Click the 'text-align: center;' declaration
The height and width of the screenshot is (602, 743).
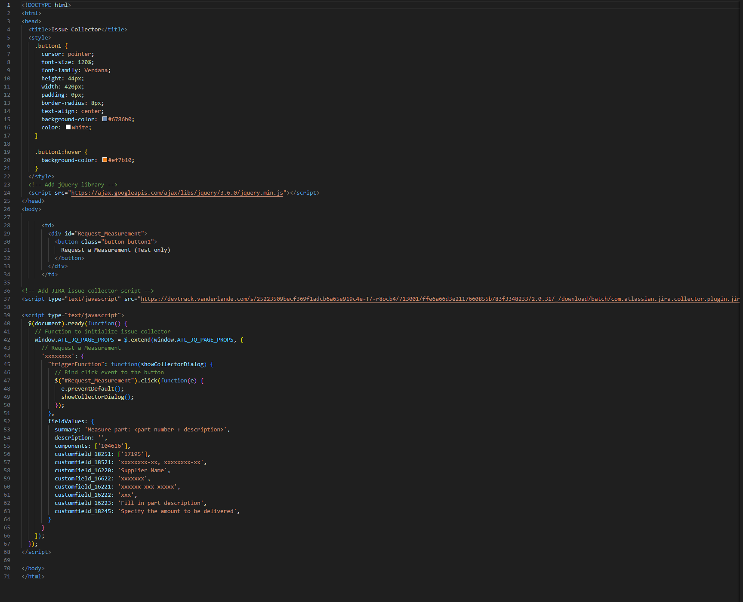click(x=73, y=111)
